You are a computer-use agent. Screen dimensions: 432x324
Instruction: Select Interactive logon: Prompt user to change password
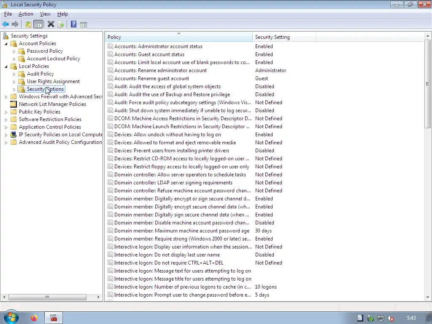click(x=182, y=295)
